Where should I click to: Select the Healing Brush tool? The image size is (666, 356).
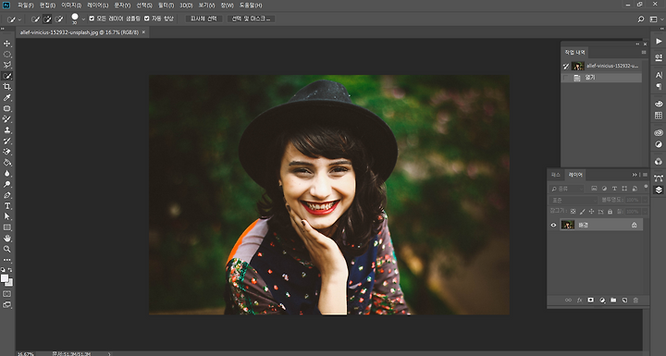tap(7, 108)
